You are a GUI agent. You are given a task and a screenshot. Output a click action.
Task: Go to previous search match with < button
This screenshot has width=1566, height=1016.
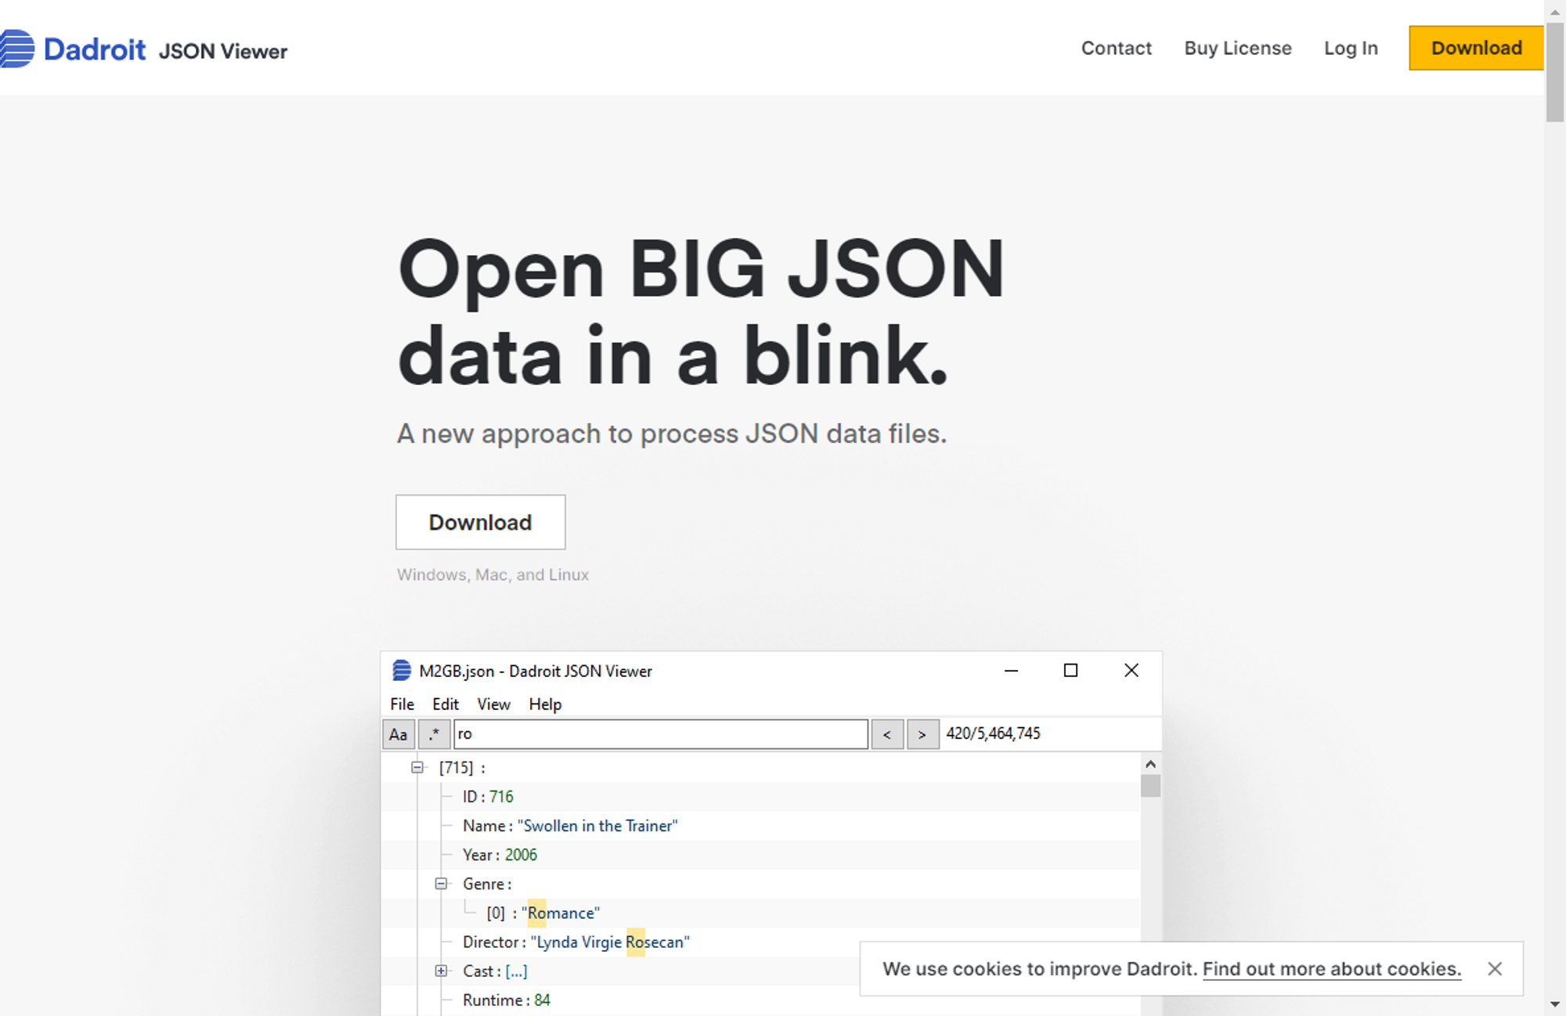click(x=887, y=734)
